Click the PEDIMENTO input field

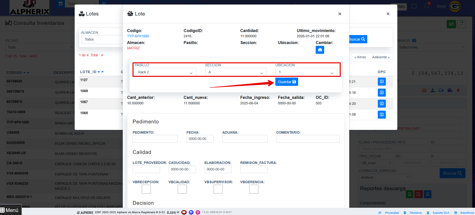click(x=155, y=139)
